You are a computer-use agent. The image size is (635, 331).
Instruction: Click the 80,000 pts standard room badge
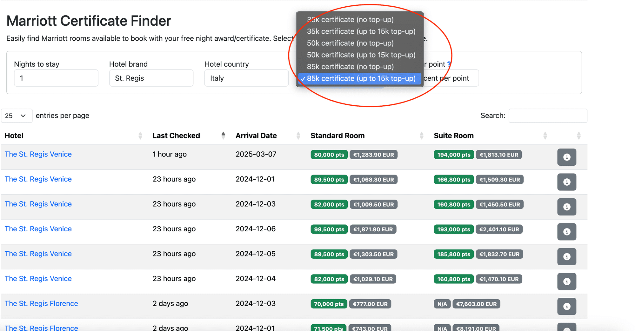point(329,155)
